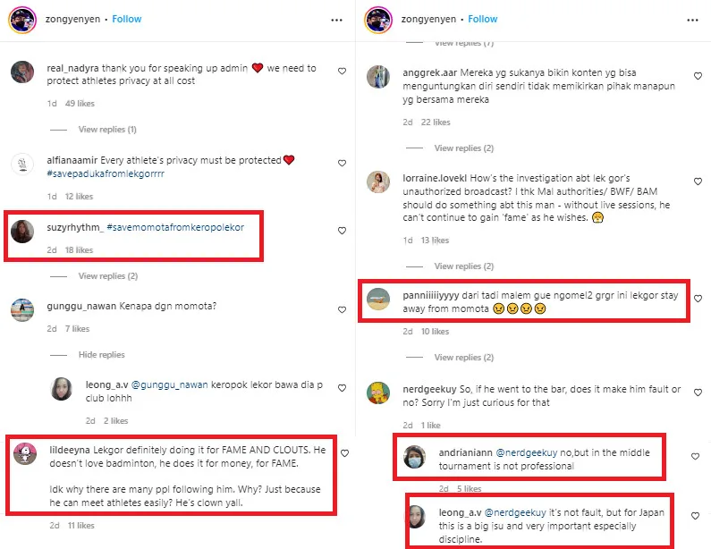Open the #savemomotafromkeropolekor hashtag
Screen dimensions: 711x549
(x=175, y=227)
